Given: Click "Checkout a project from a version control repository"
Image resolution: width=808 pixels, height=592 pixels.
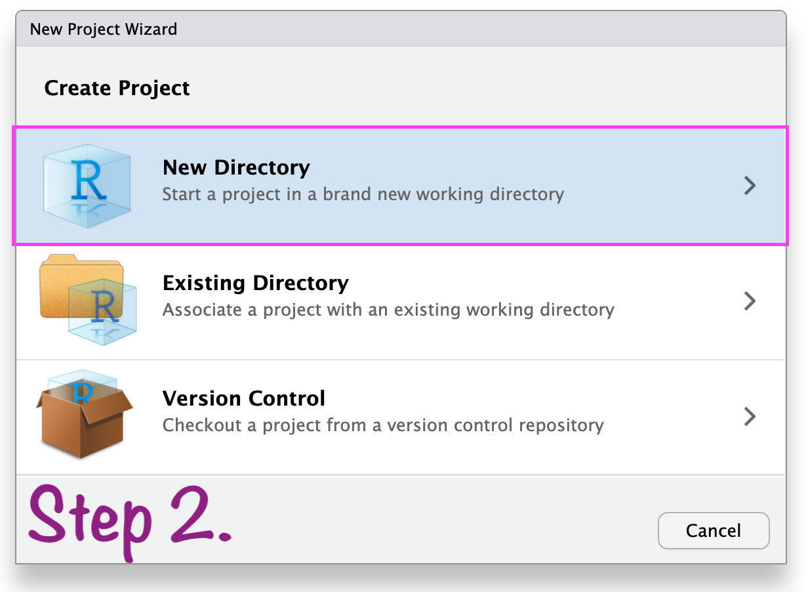Looking at the screenshot, I should (x=382, y=425).
